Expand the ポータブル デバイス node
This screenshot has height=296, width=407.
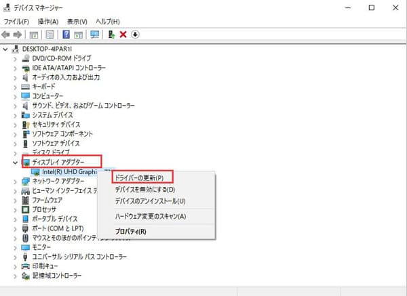pyautogui.click(x=15, y=219)
